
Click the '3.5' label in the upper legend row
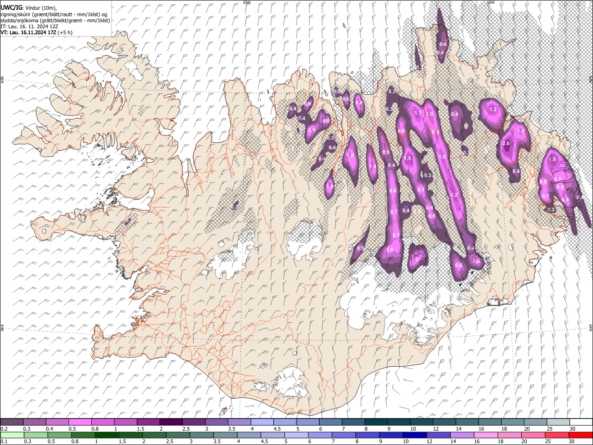[x=231, y=429]
